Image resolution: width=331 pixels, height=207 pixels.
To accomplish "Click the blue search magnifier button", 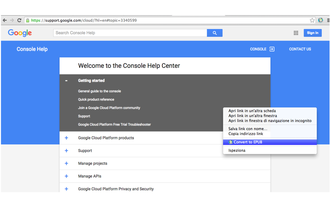I will (x=215, y=33).
